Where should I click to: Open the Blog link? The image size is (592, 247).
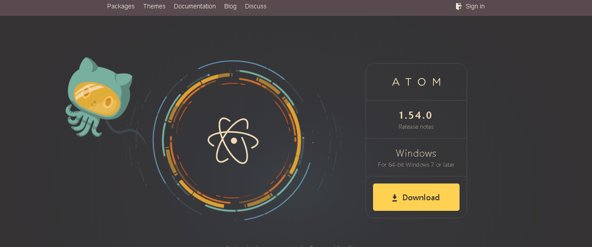point(230,6)
